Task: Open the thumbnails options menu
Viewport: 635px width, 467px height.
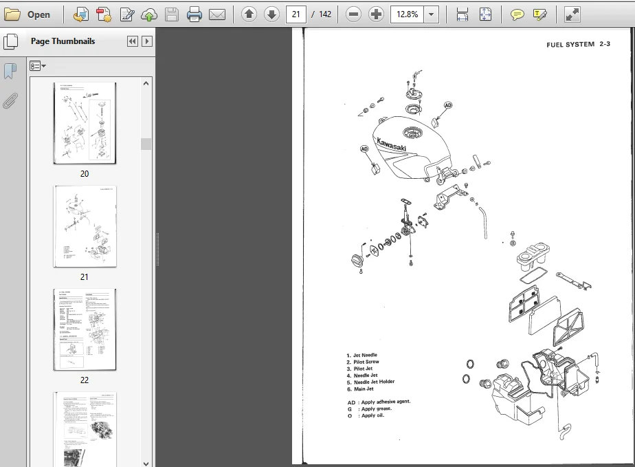Action: pos(38,66)
